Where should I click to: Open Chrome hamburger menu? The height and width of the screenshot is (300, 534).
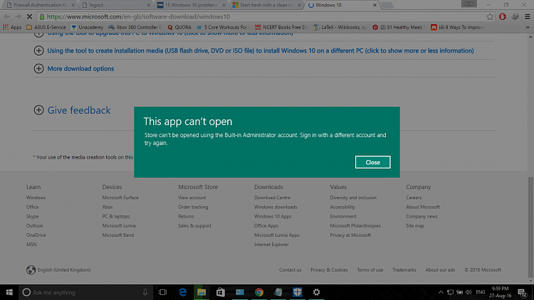pyautogui.click(x=527, y=16)
